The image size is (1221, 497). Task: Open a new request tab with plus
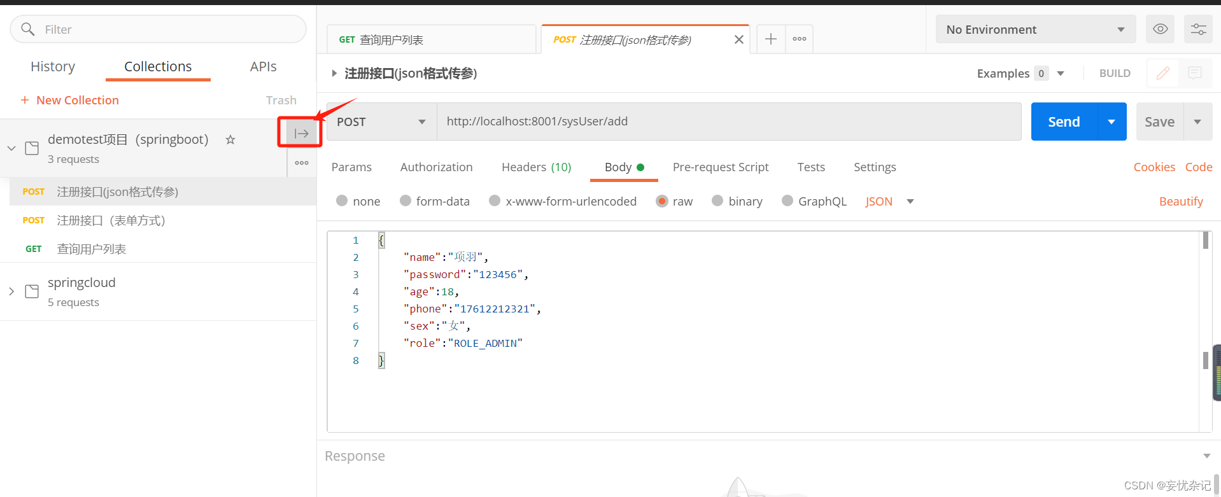point(771,39)
